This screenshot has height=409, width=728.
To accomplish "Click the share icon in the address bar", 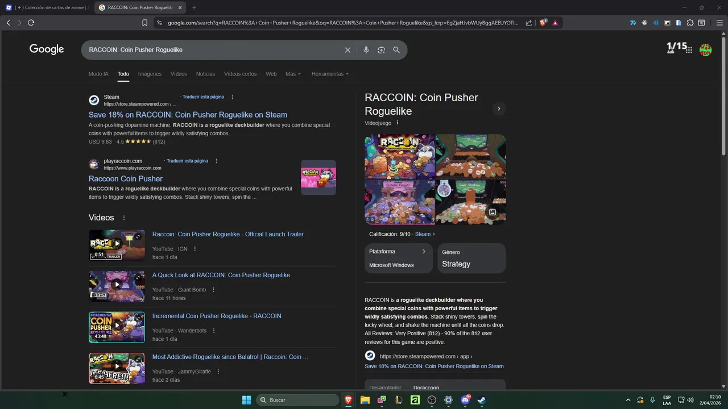I will [529, 23].
